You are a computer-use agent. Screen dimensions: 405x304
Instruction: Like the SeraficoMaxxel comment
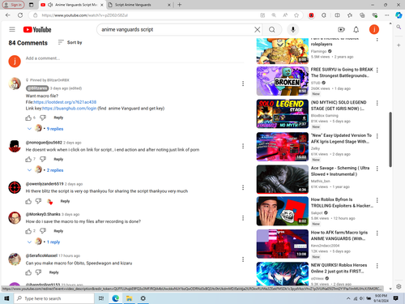[28, 272]
